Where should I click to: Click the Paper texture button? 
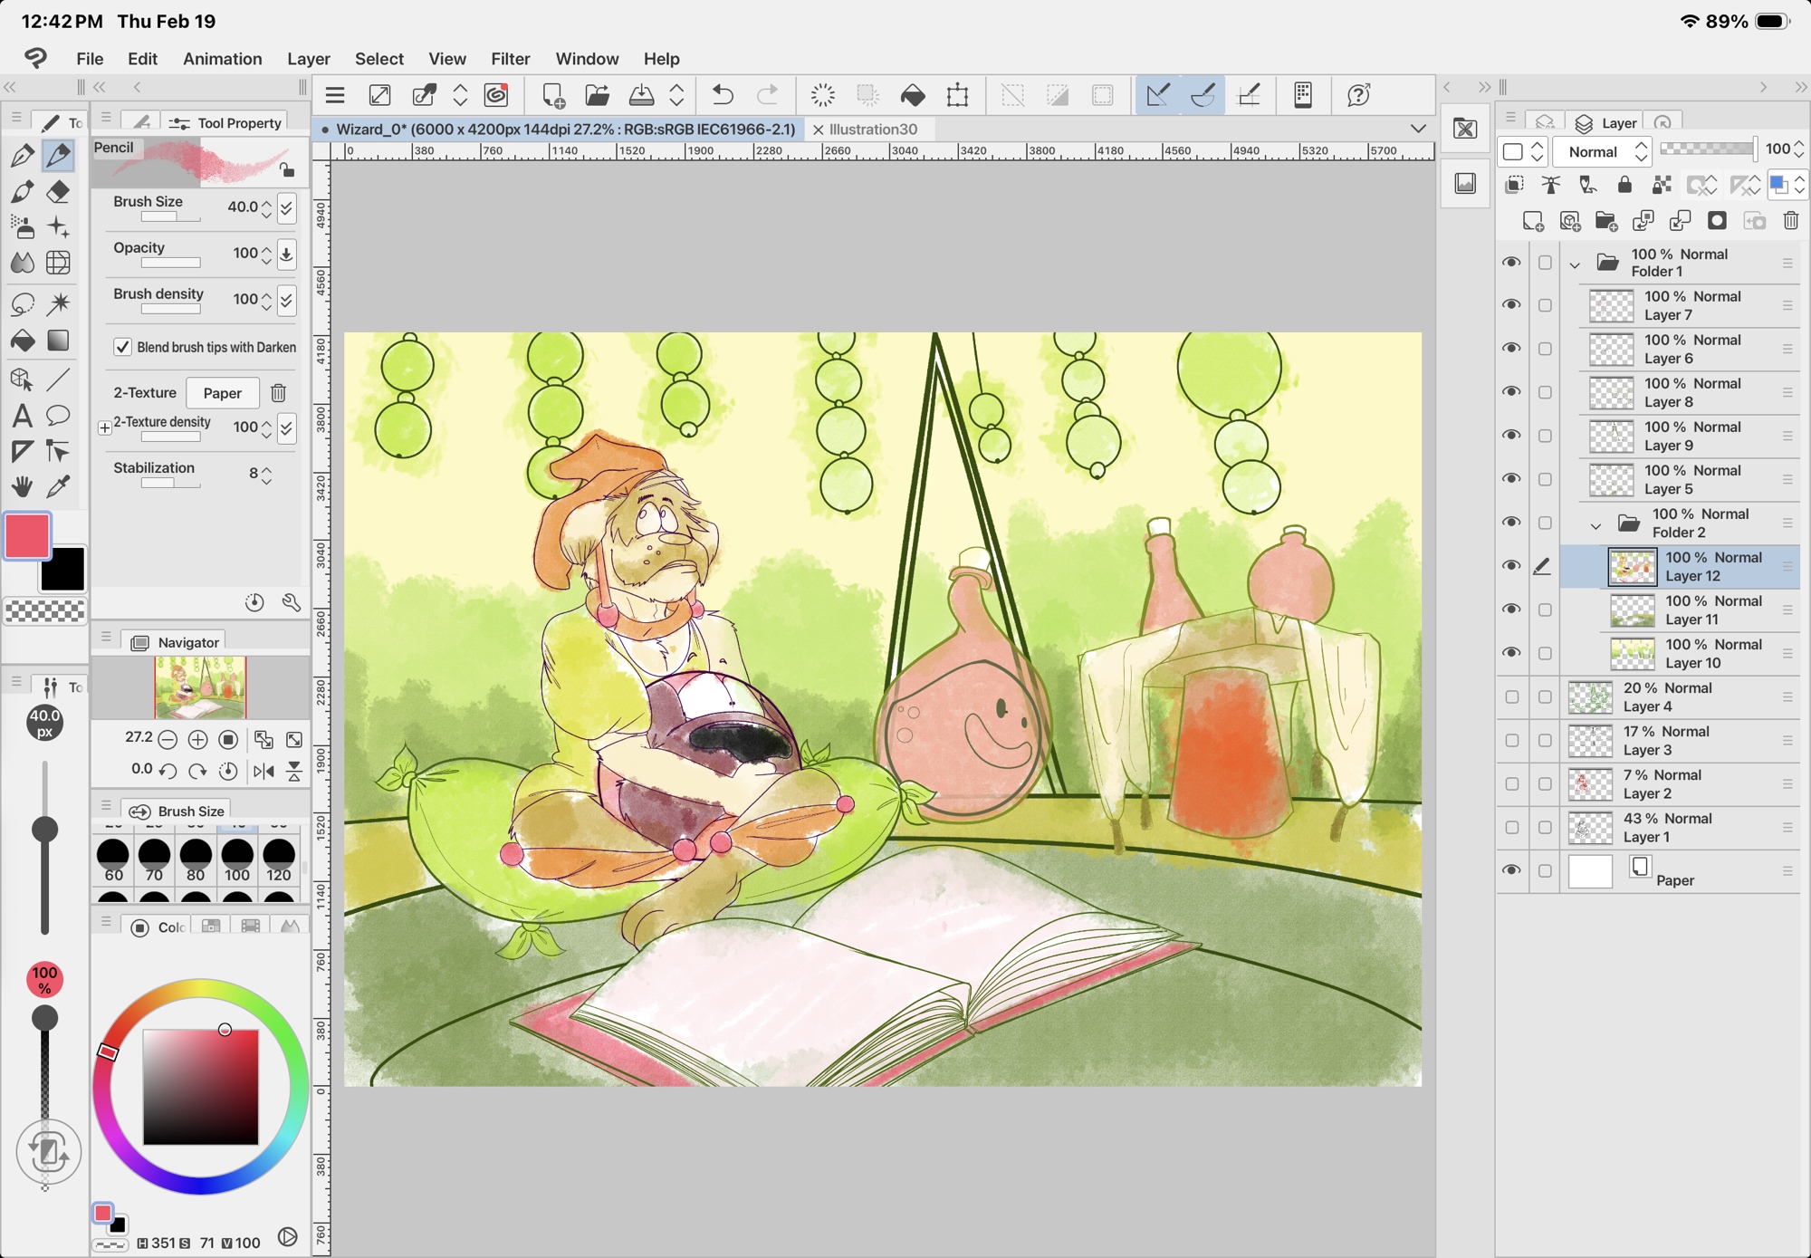[x=222, y=393]
